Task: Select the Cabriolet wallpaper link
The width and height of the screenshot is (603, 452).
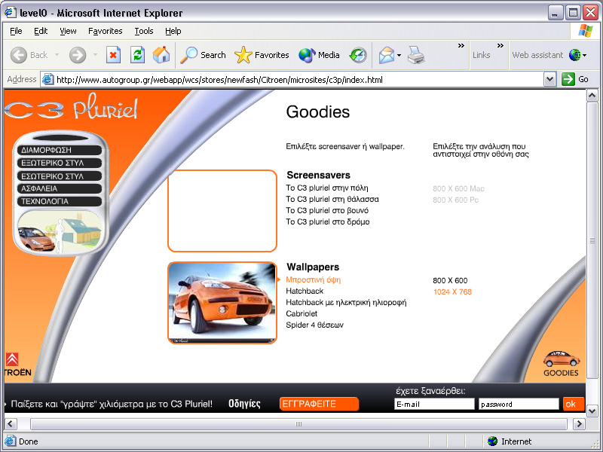Action: 302,313
